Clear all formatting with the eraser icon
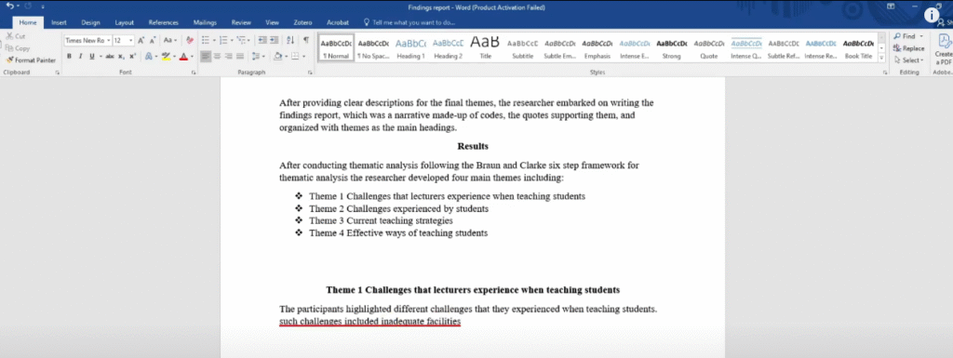 [190, 40]
